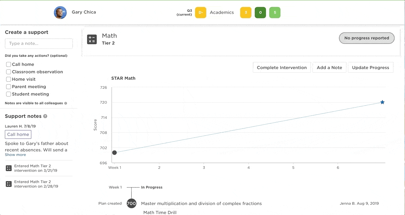Screen dimensions: 405x215
Task: Check the Call home action checkbox
Action: click(8, 64)
